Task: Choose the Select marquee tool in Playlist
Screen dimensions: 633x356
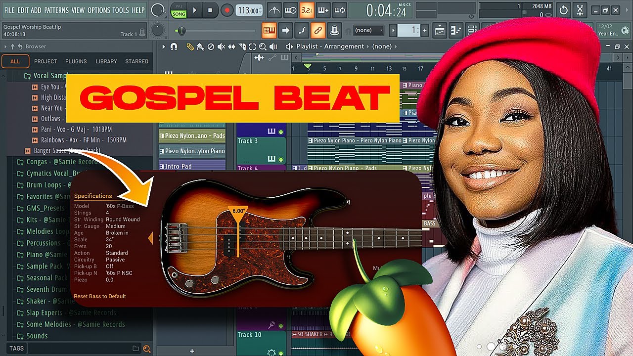Action: pyautogui.click(x=252, y=46)
